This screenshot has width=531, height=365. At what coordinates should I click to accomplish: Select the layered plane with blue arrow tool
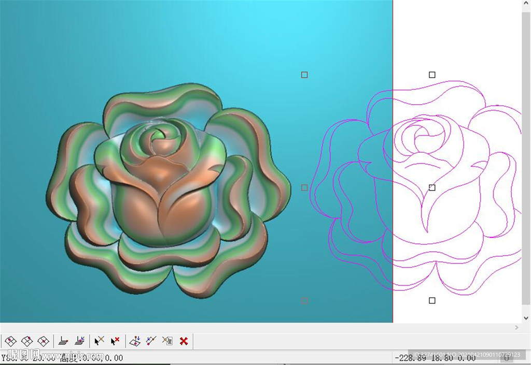click(80, 341)
